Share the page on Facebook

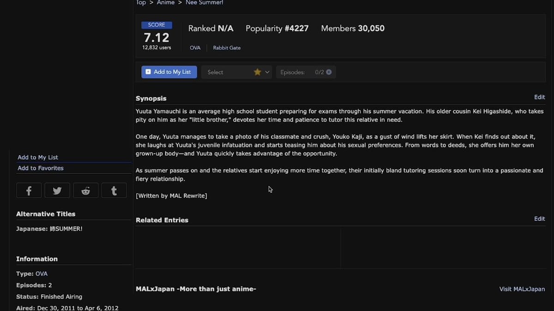(x=29, y=191)
